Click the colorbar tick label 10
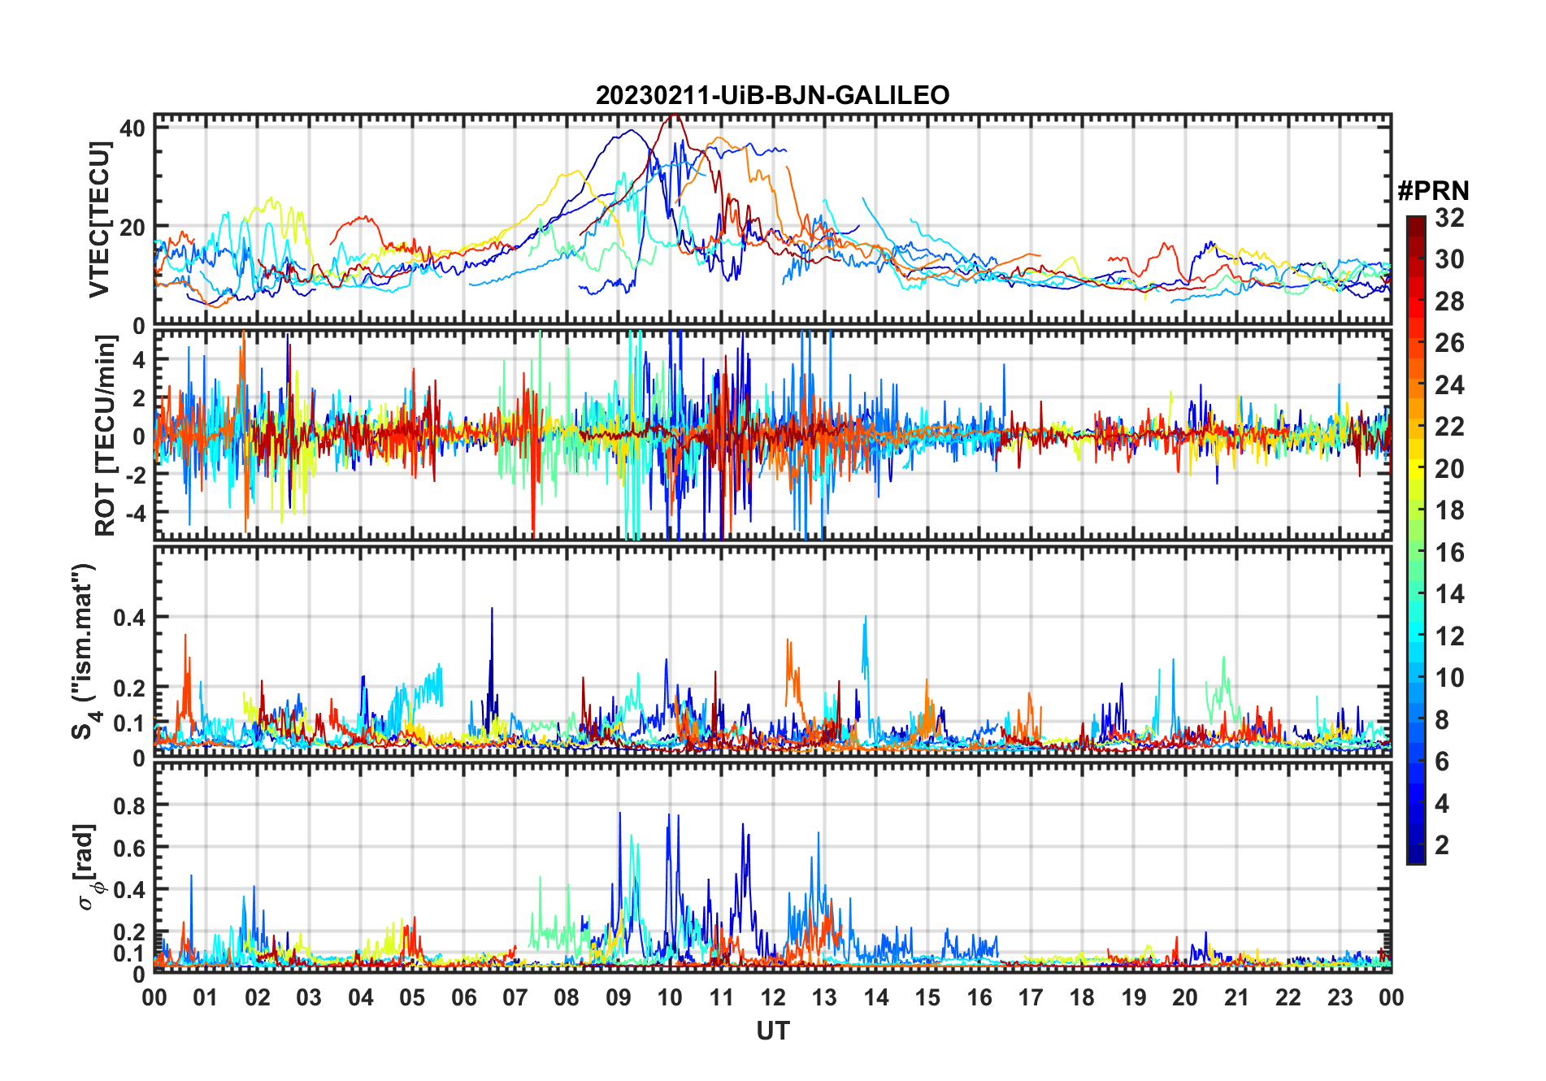This screenshot has width=1546, height=1081. (1449, 677)
